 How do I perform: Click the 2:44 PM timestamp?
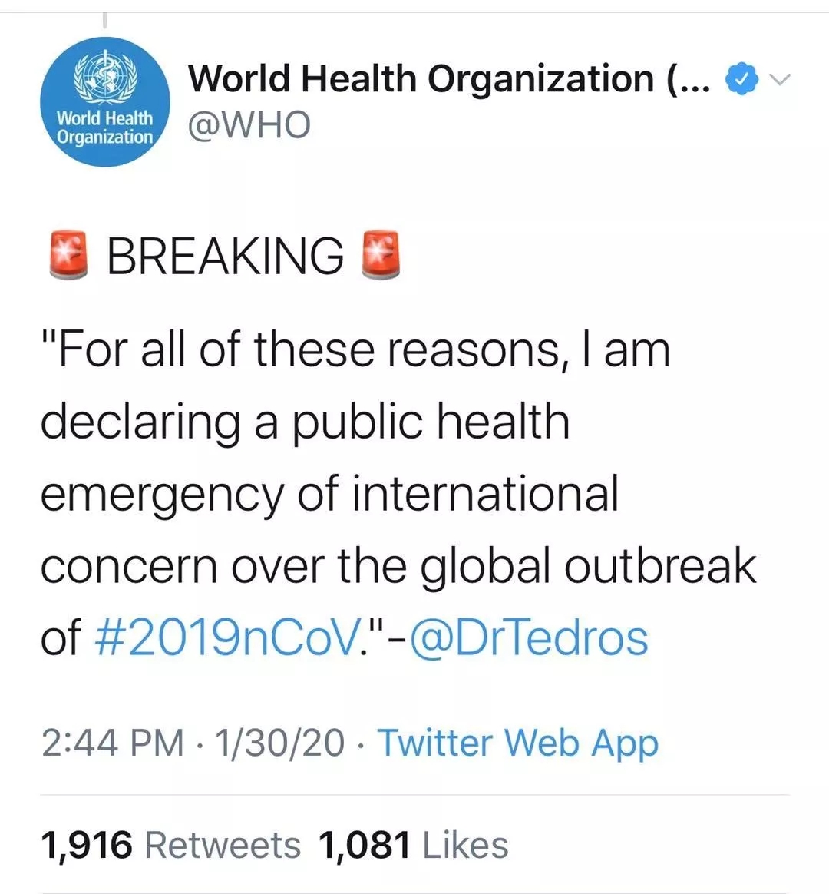[112, 743]
